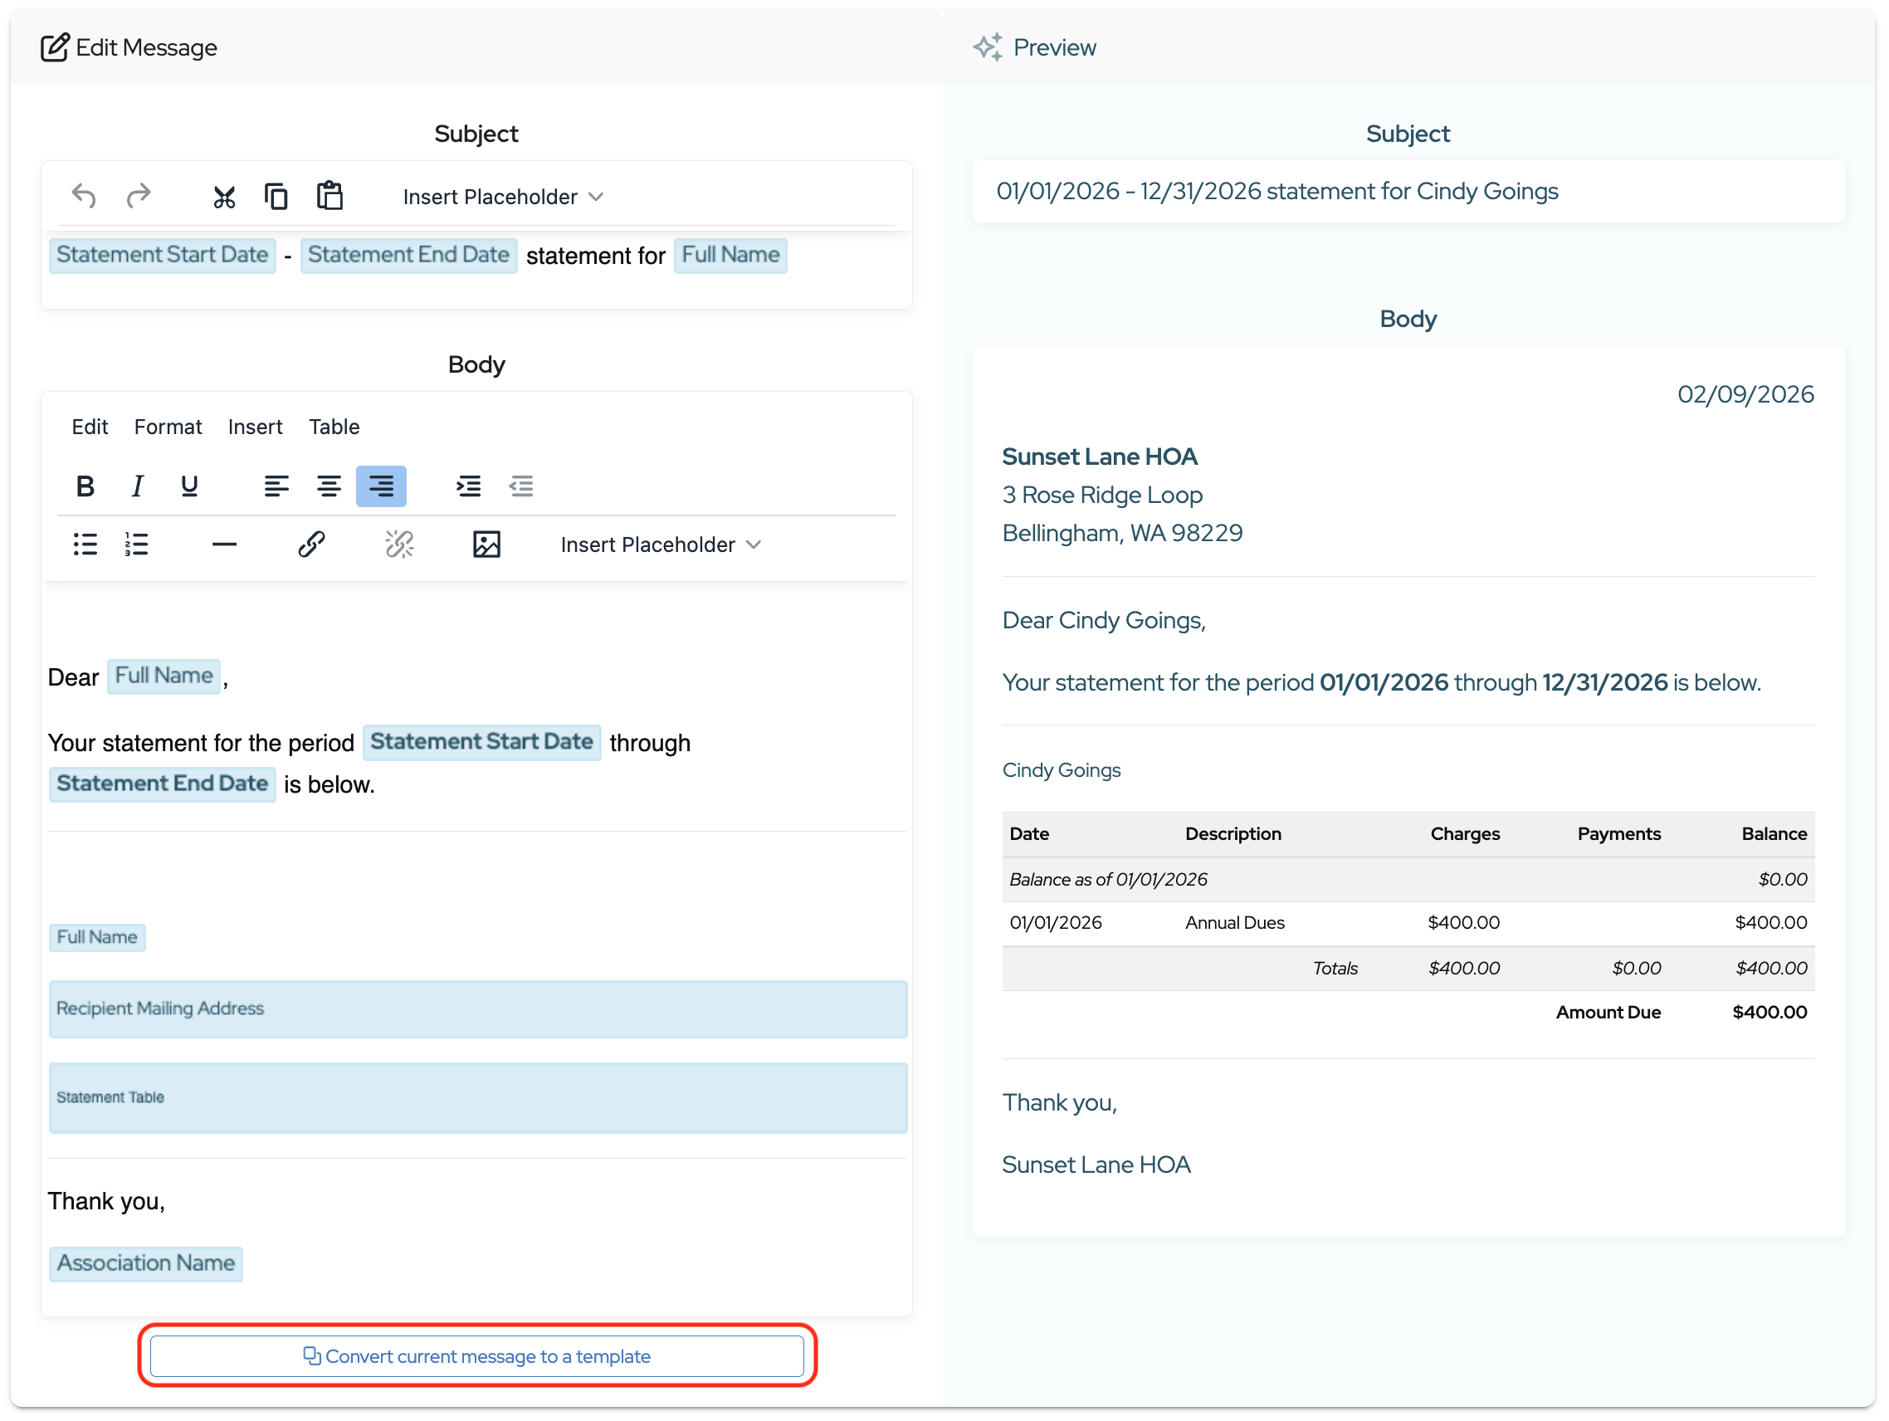This screenshot has height=1421, width=1889.
Task: Click the cut scissors icon
Action: (224, 198)
